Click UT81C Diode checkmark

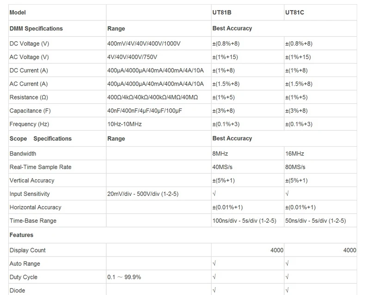[287, 290]
